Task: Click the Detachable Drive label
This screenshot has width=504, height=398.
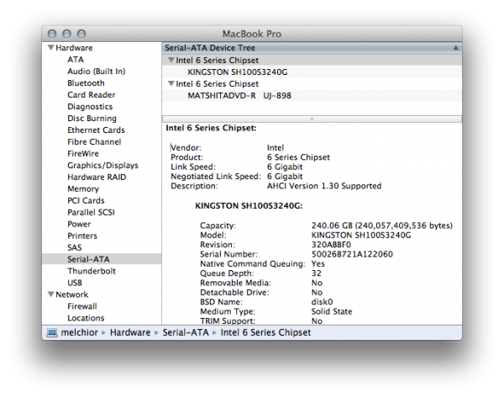Action: [234, 292]
